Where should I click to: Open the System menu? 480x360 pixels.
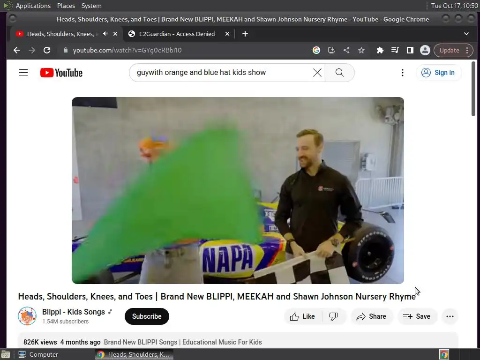point(91,6)
